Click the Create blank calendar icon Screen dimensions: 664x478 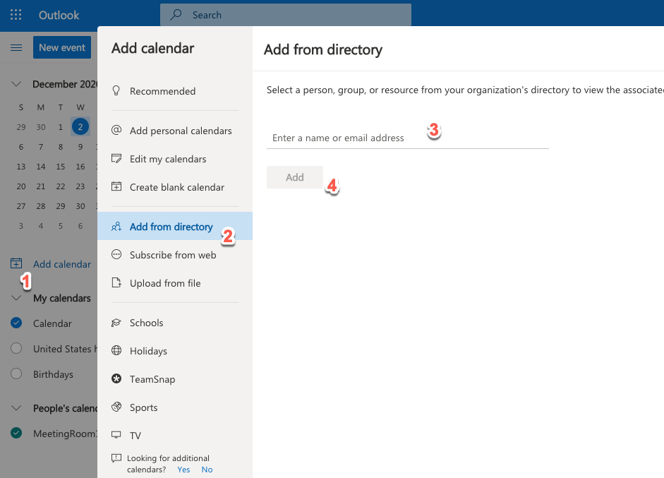116,186
